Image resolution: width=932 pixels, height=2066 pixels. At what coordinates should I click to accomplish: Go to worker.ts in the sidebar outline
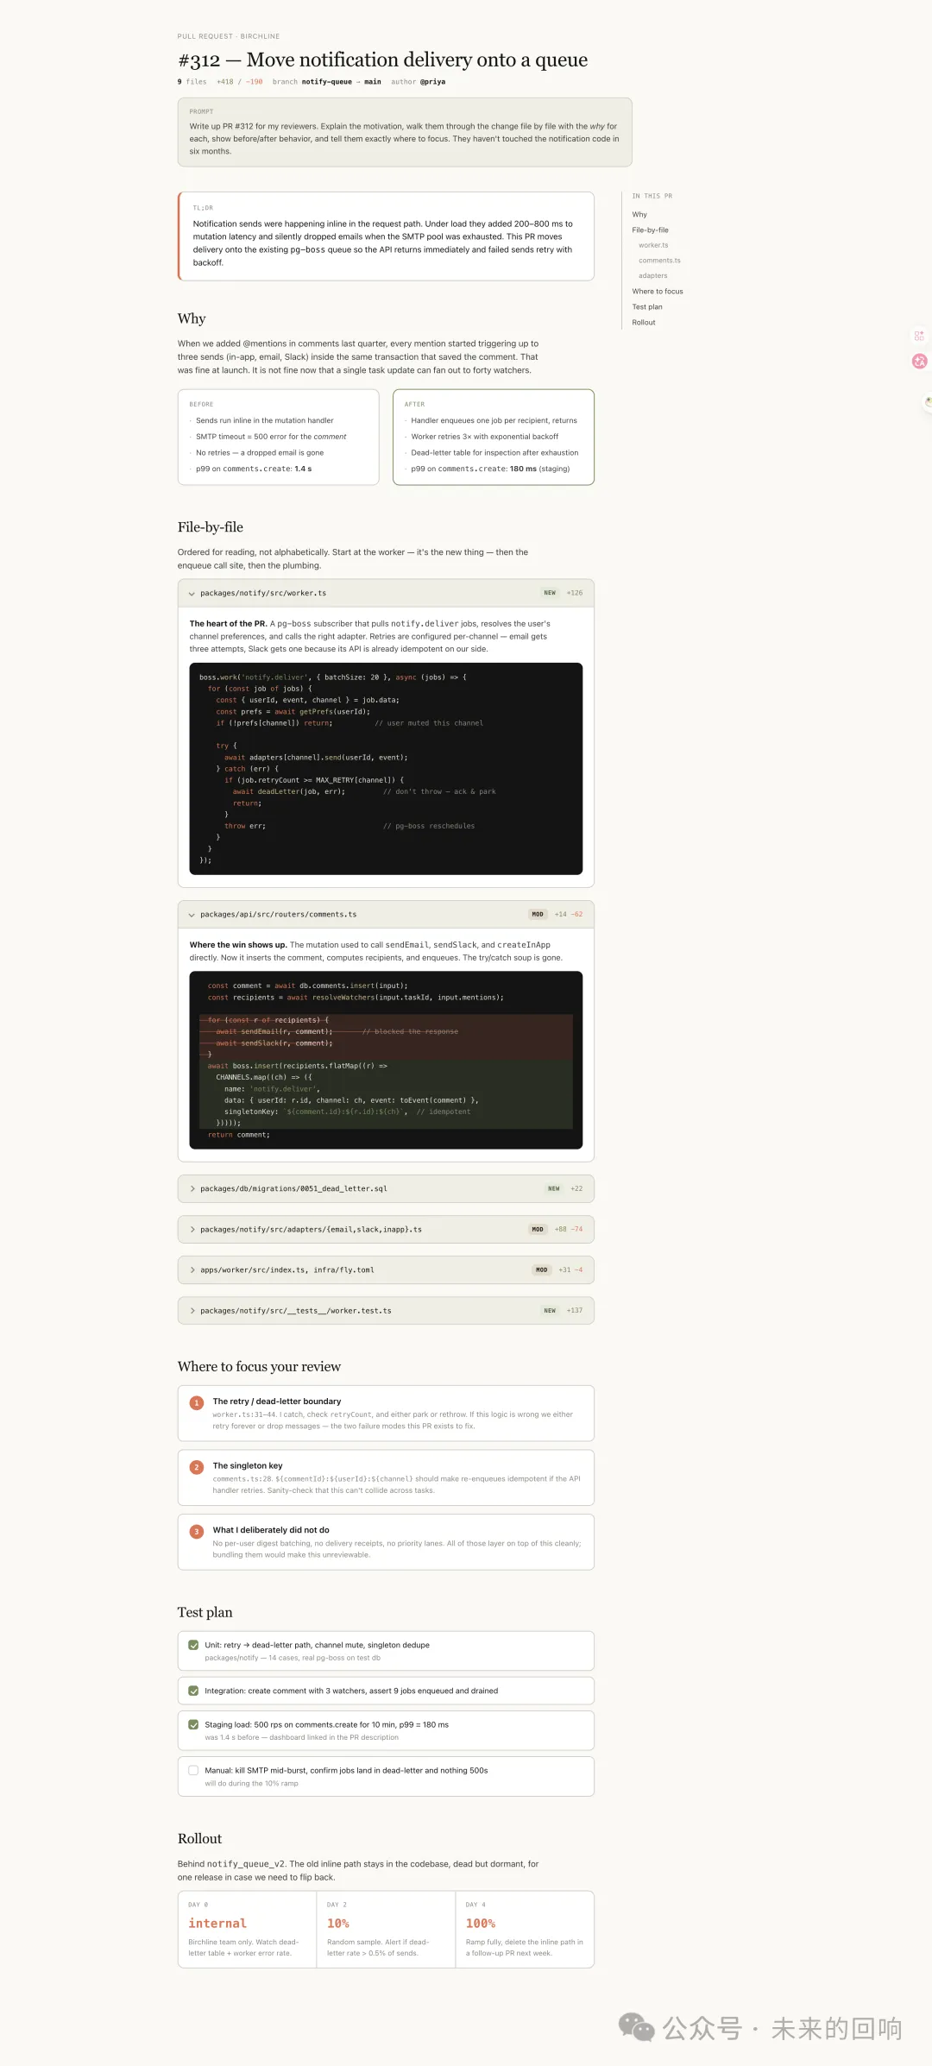pyautogui.click(x=653, y=245)
